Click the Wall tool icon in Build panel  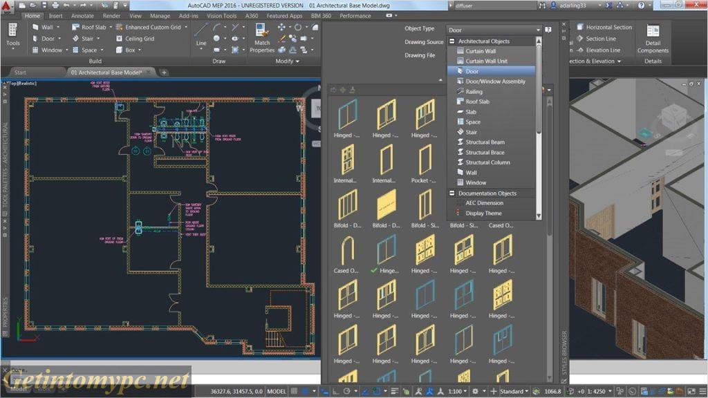[36, 27]
